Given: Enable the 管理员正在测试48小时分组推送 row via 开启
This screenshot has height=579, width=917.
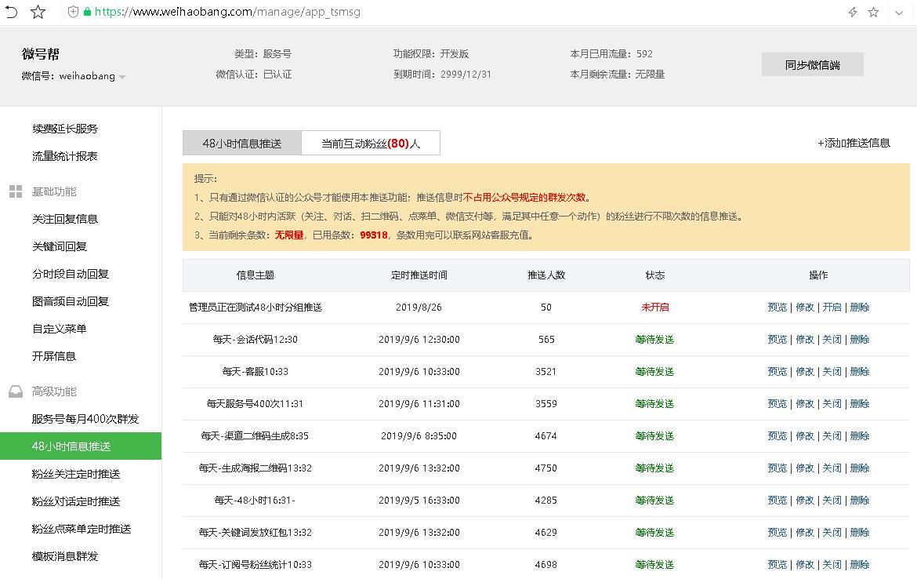Looking at the screenshot, I should click(832, 308).
